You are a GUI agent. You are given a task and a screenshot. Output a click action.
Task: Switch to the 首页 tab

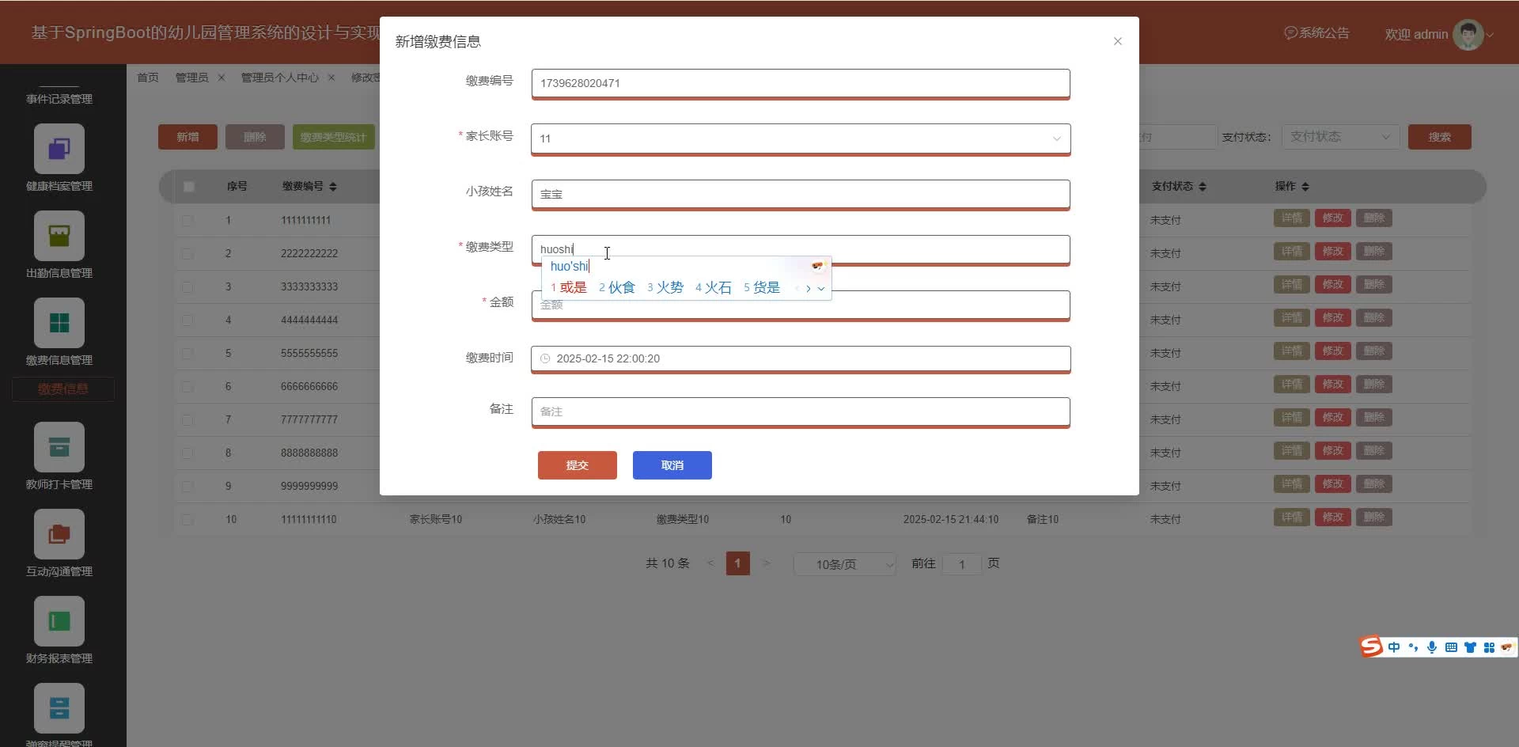148,78
